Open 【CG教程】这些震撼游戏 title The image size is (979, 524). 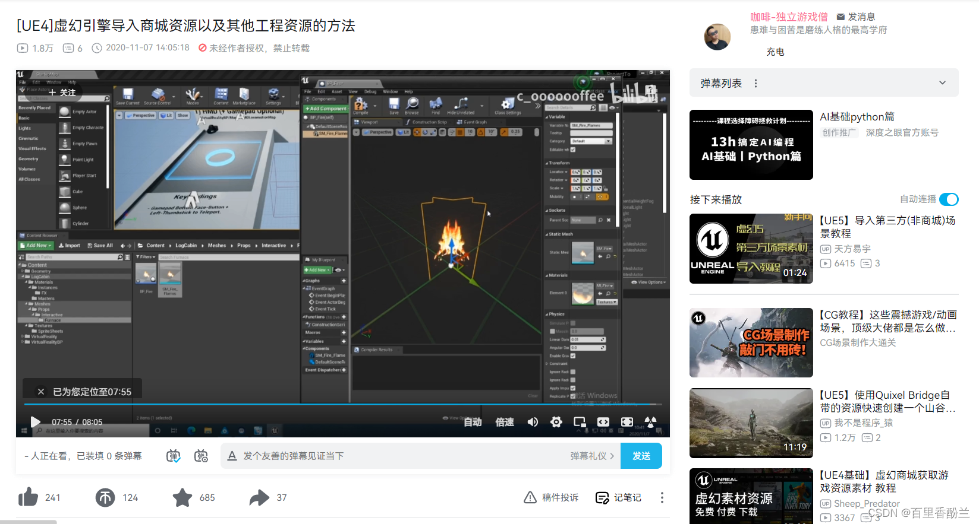point(889,321)
